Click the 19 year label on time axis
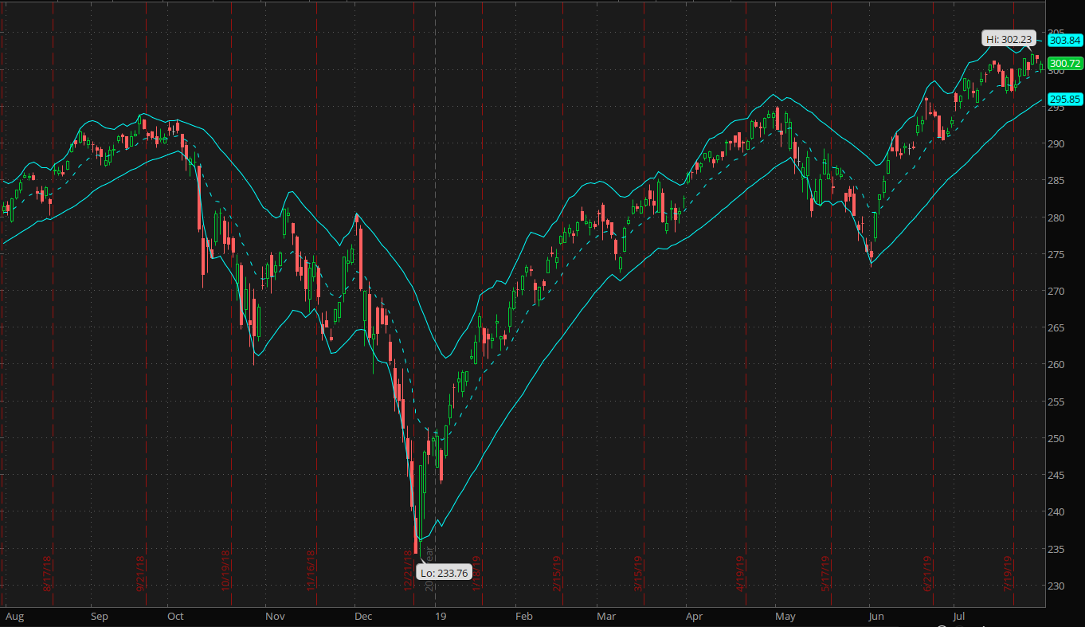The width and height of the screenshot is (1085, 627). tap(438, 617)
